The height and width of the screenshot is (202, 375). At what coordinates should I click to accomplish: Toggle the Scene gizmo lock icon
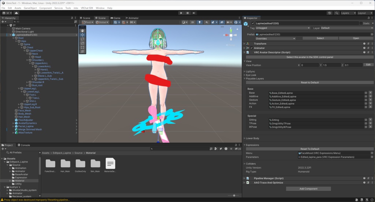[237, 29]
